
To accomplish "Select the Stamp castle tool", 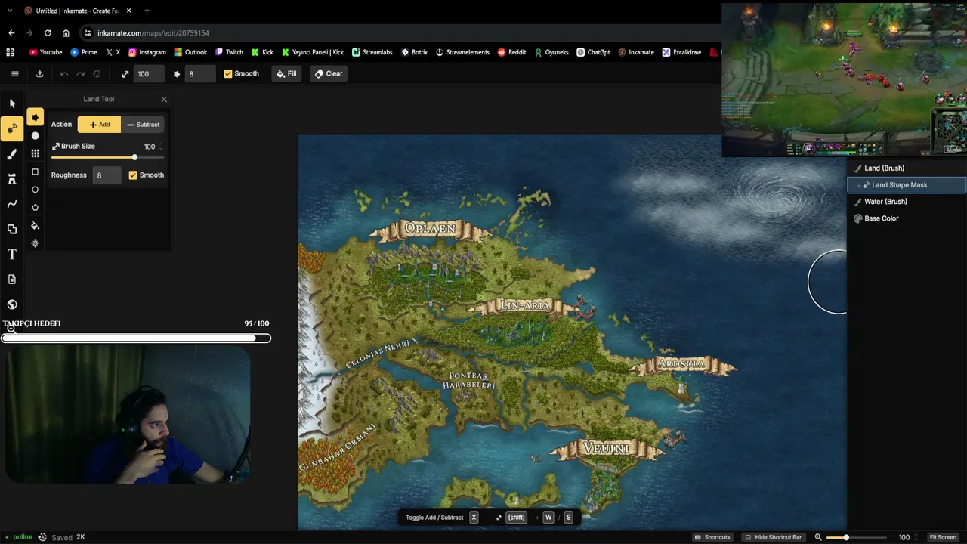I will [x=12, y=179].
